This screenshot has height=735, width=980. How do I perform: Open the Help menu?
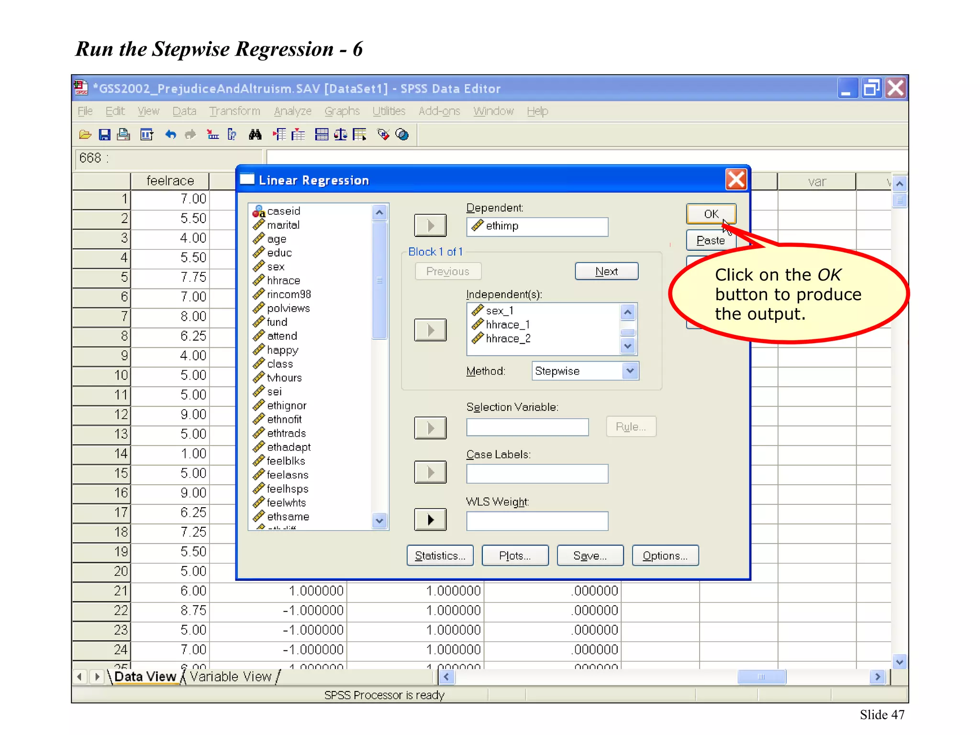(537, 111)
